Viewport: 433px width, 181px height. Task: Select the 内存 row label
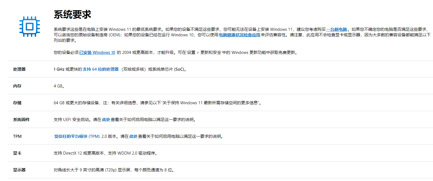click(x=17, y=86)
